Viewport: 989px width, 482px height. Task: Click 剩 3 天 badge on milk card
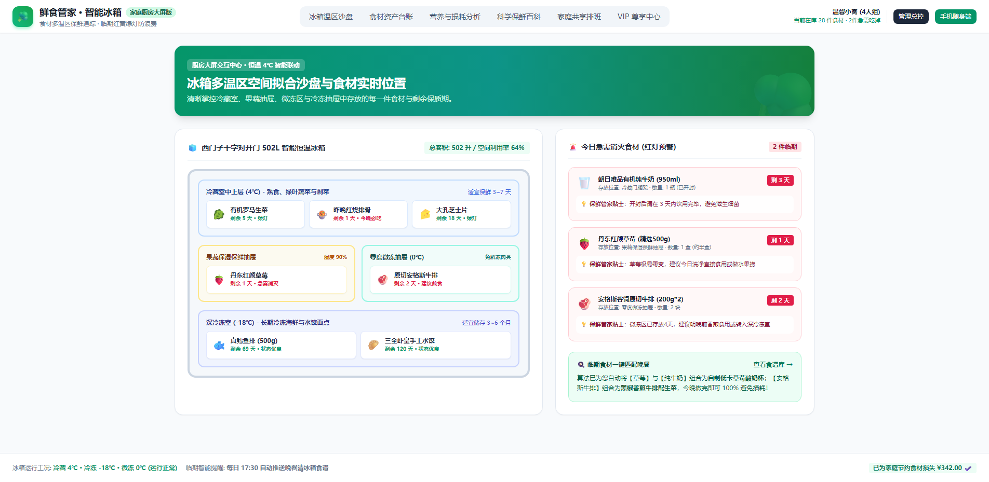(x=780, y=180)
